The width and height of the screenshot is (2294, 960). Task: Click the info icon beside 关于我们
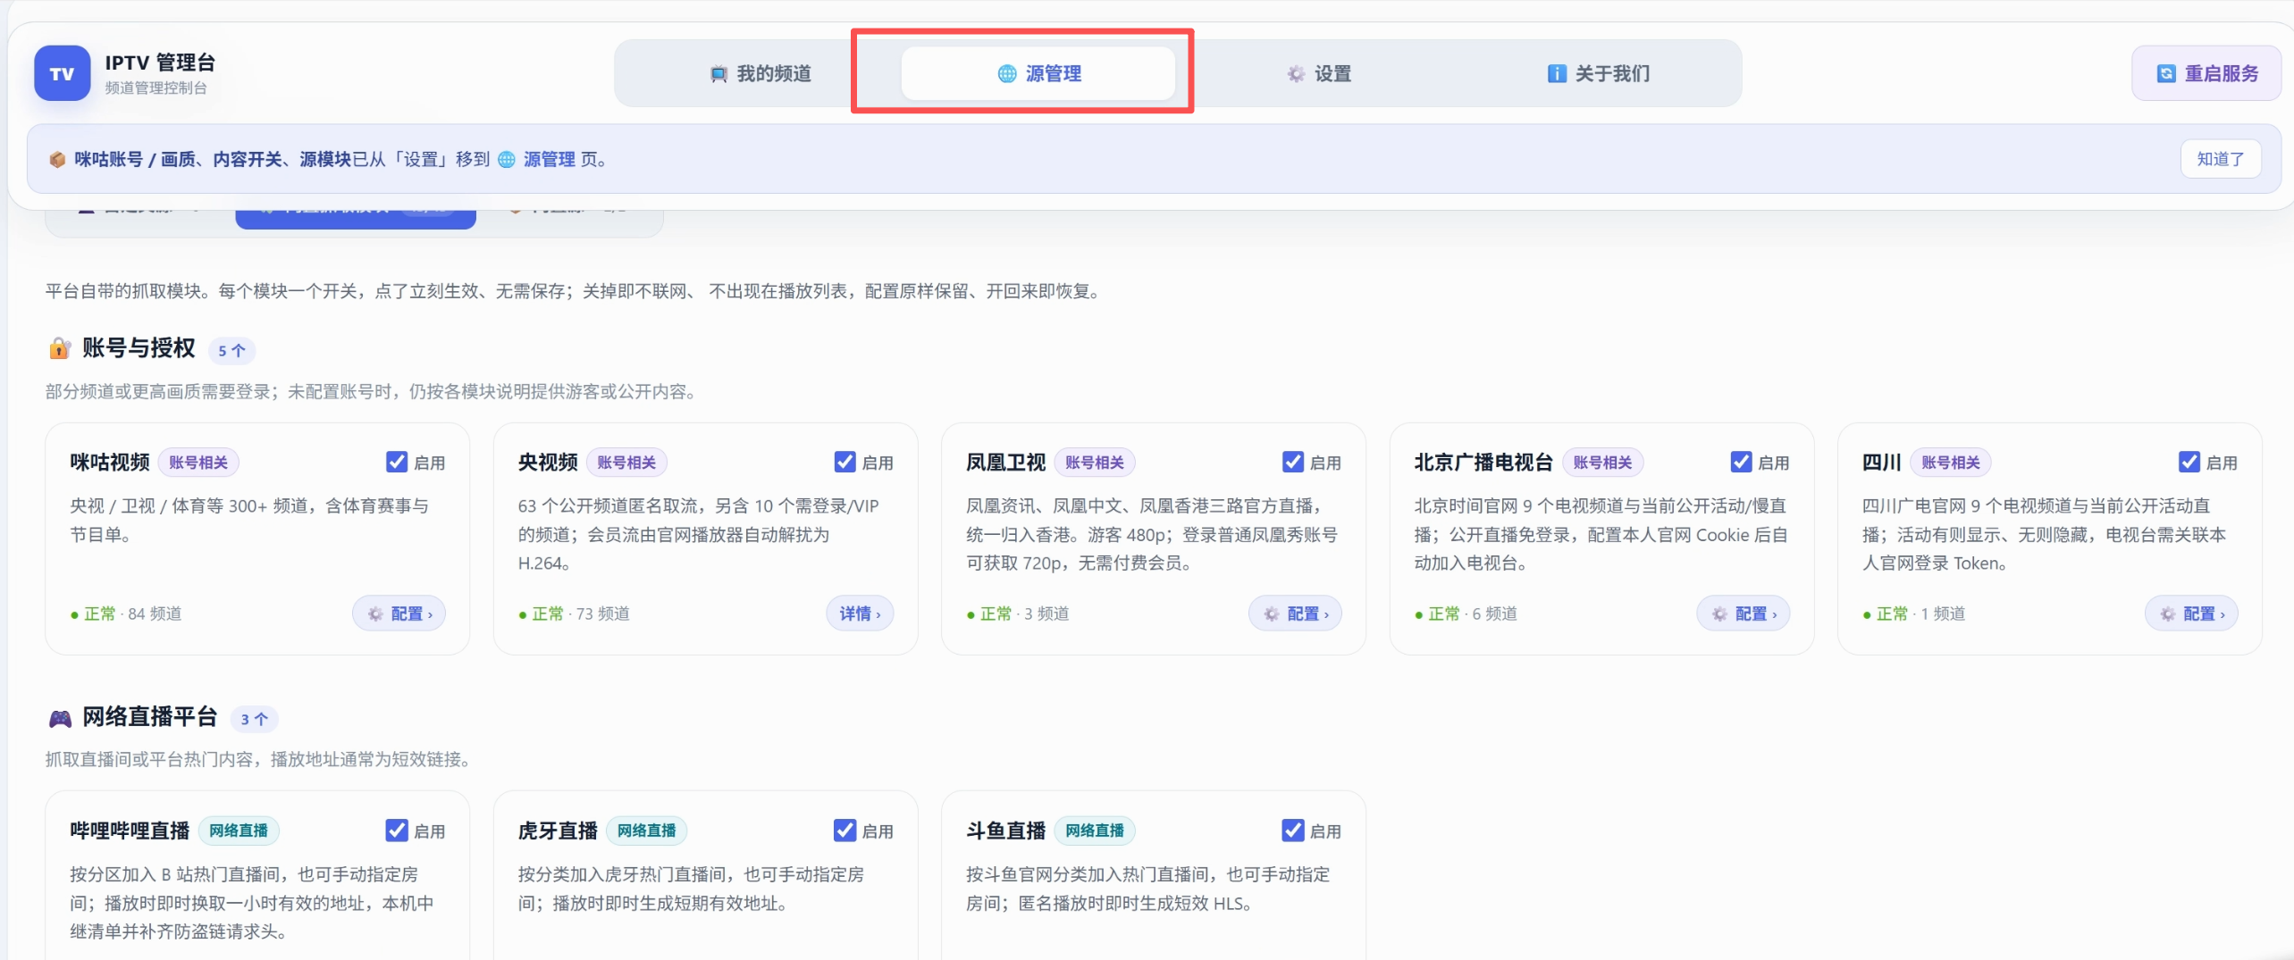[x=1556, y=73]
